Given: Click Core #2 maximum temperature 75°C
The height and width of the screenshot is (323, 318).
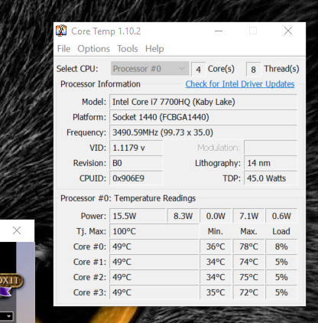Looking at the screenshot, I should click(248, 277).
